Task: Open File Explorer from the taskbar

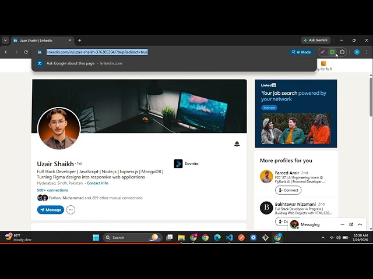Action: point(181,238)
